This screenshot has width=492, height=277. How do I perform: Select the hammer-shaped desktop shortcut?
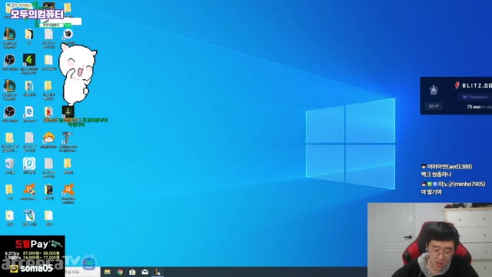[x=68, y=138]
